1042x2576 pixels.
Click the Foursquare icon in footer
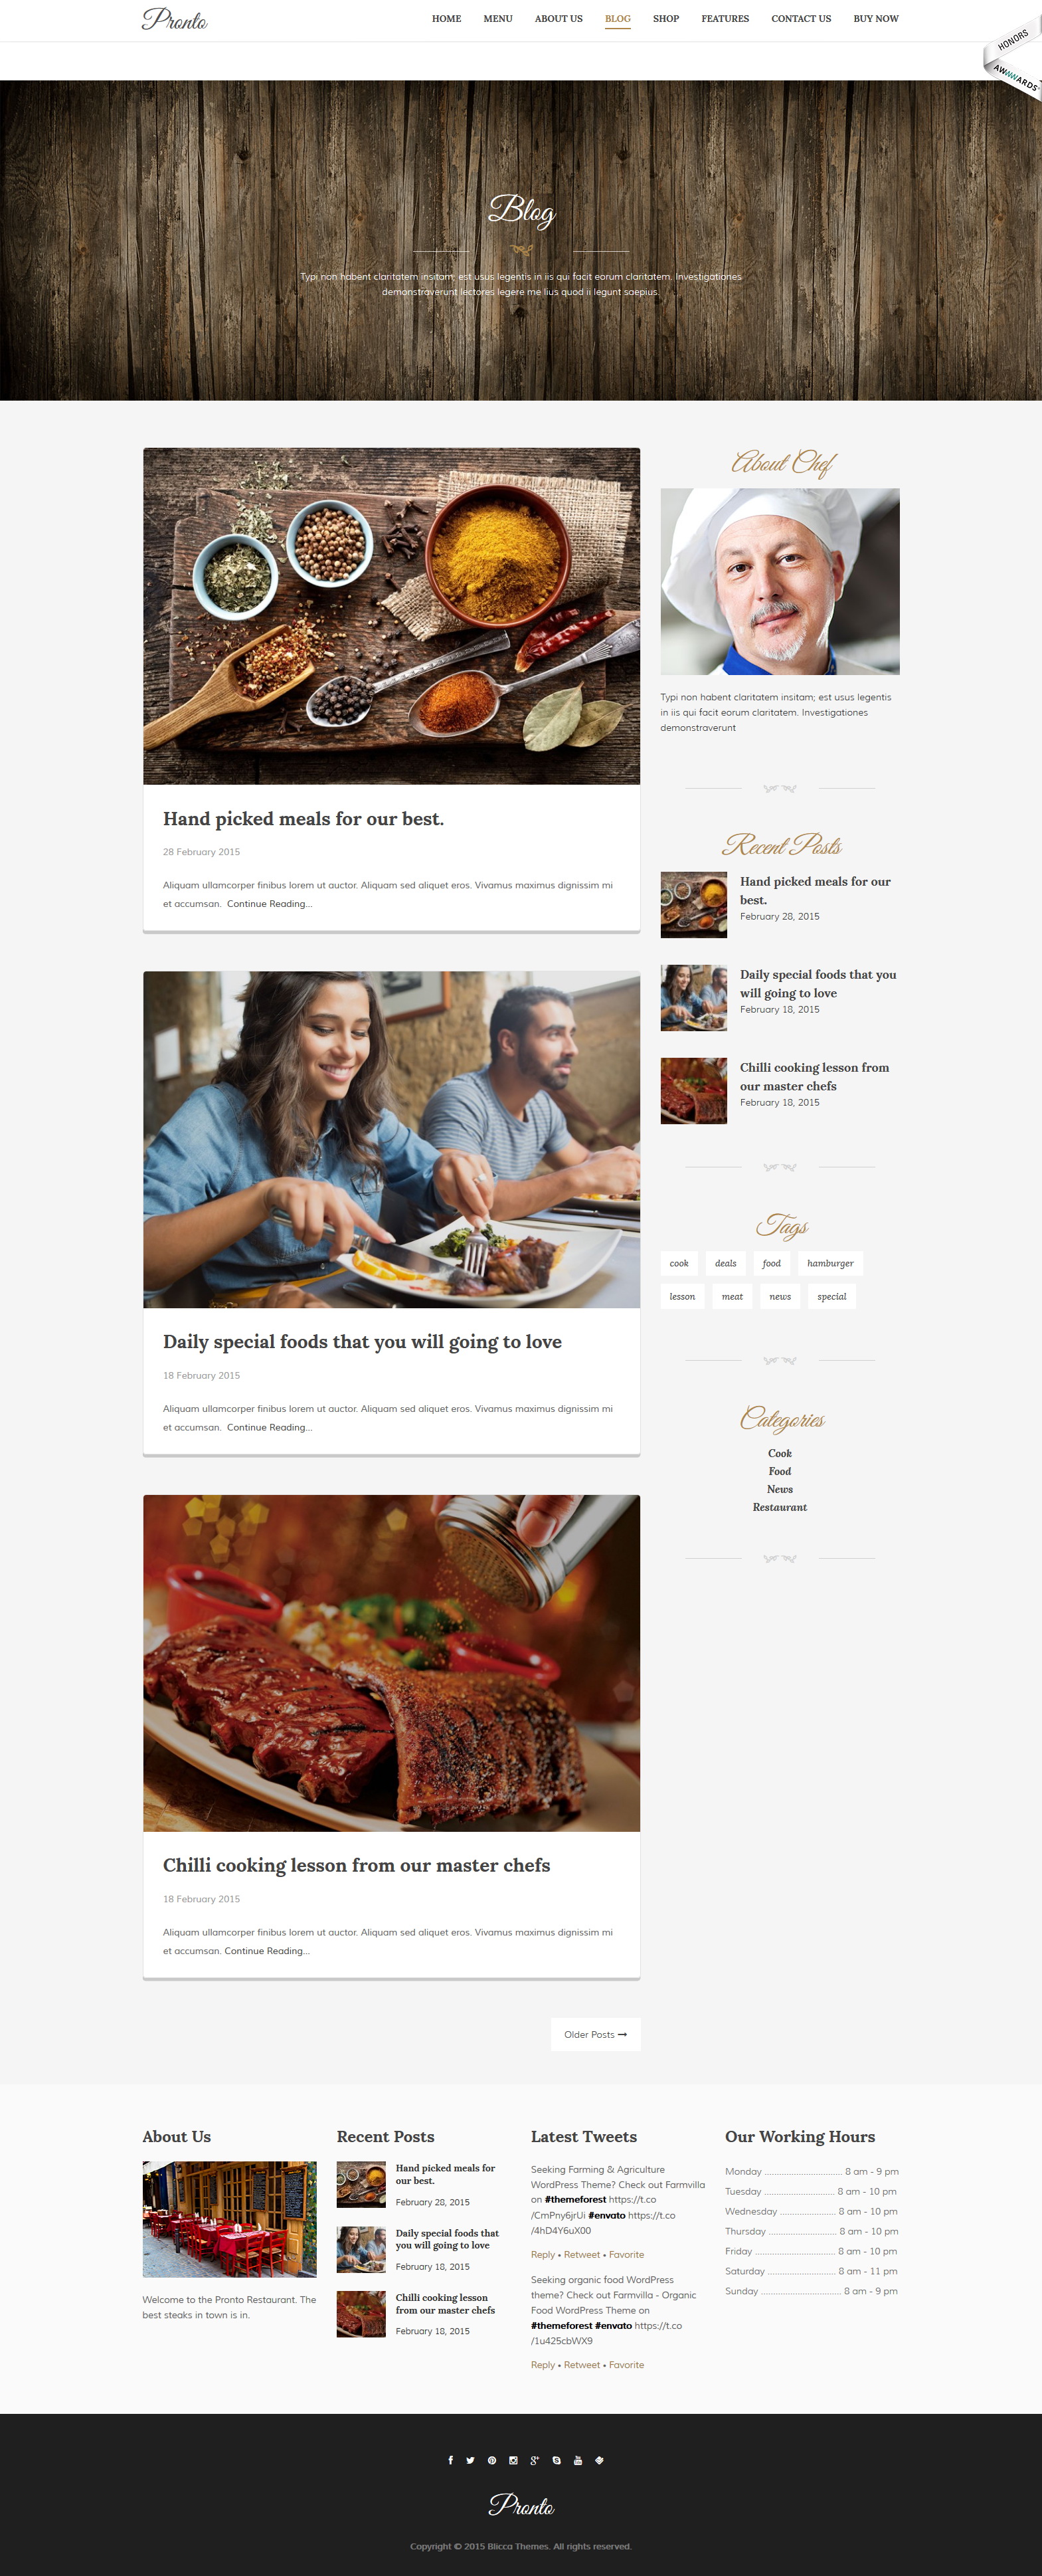click(x=600, y=2460)
